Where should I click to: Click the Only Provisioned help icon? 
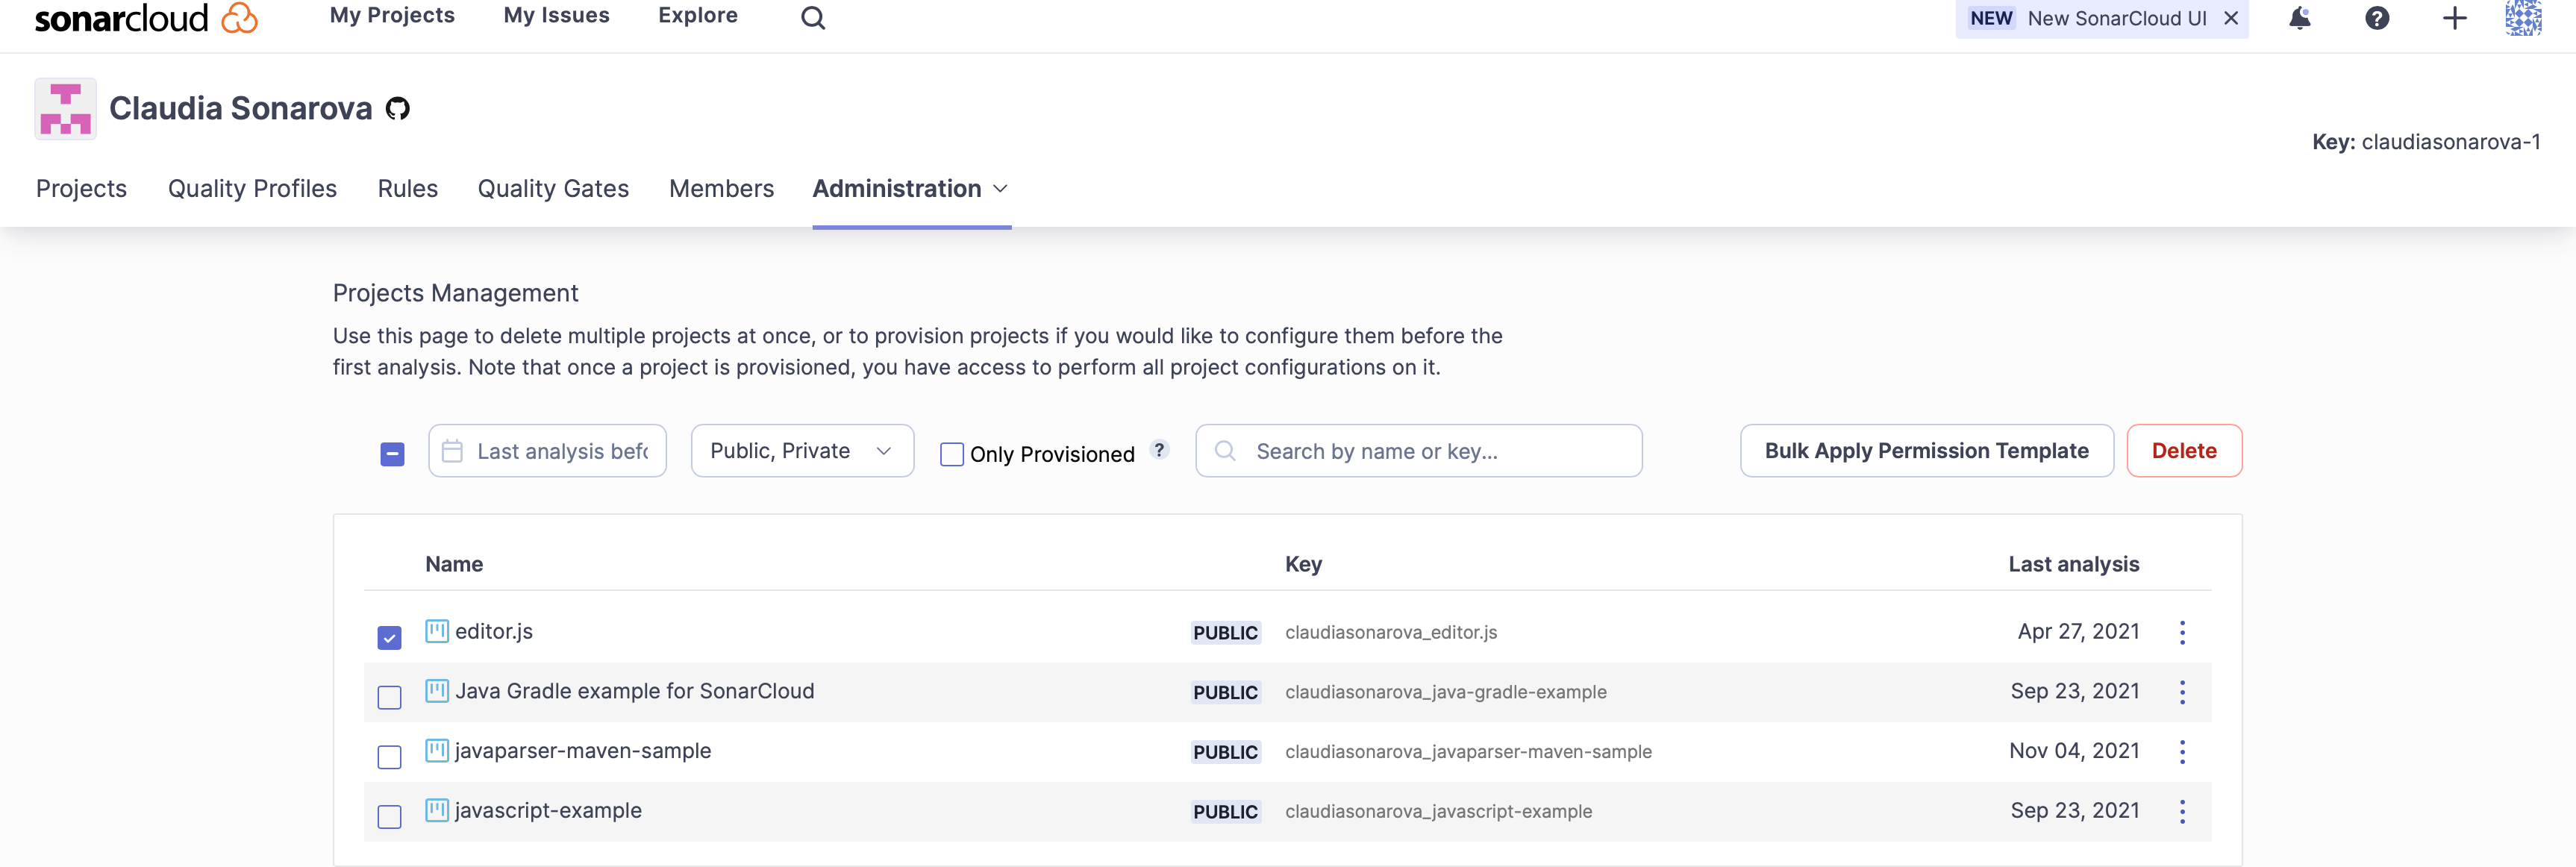click(1159, 450)
